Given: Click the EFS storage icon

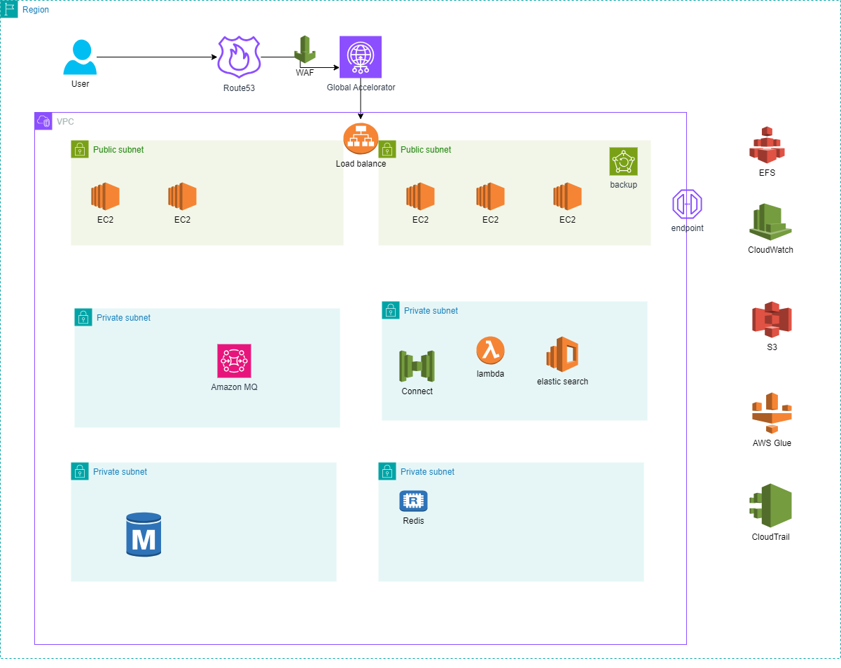Looking at the screenshot, I should point(767,145).
